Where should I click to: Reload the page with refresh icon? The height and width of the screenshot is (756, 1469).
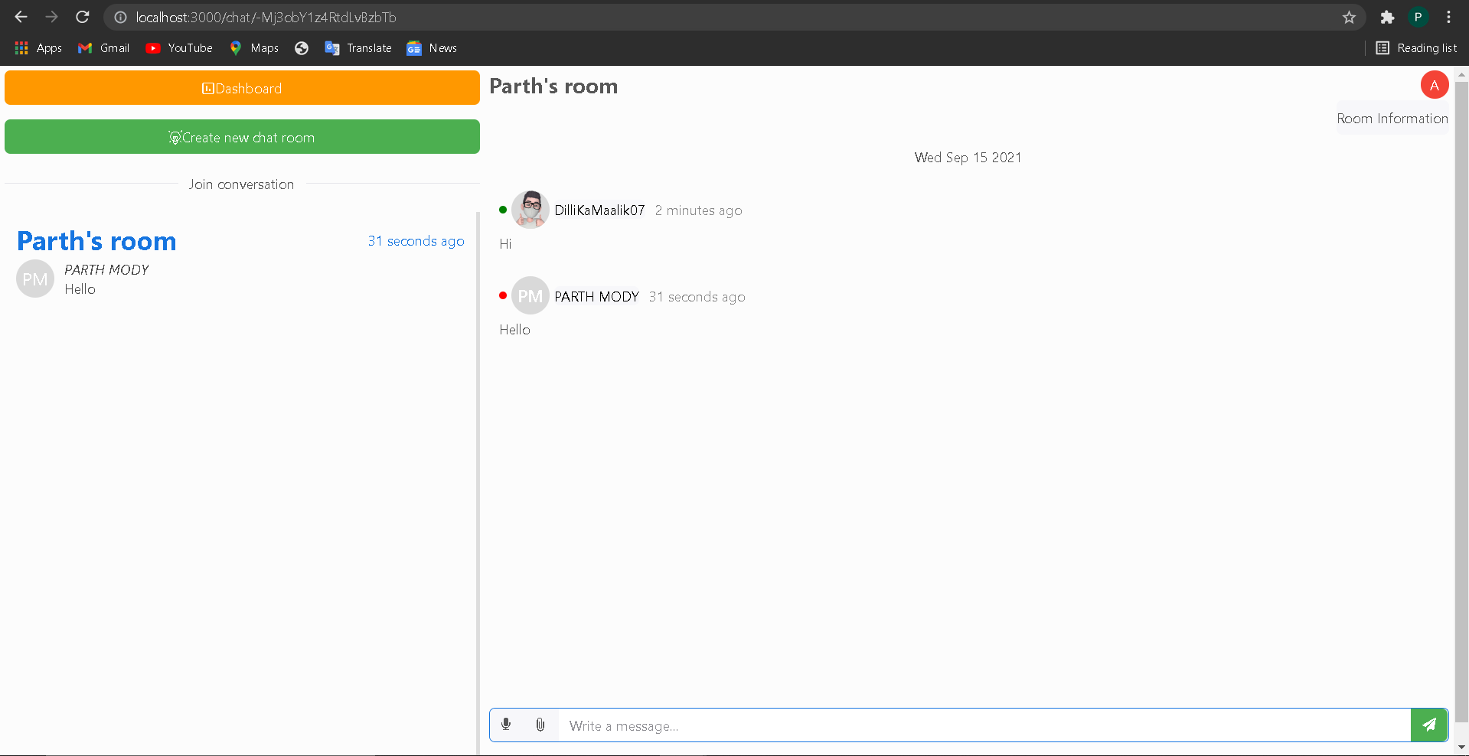tap(83, 17)
